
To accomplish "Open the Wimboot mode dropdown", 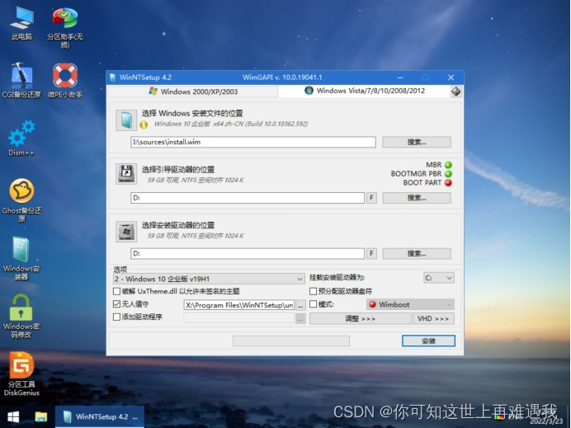I will point(410,304).
